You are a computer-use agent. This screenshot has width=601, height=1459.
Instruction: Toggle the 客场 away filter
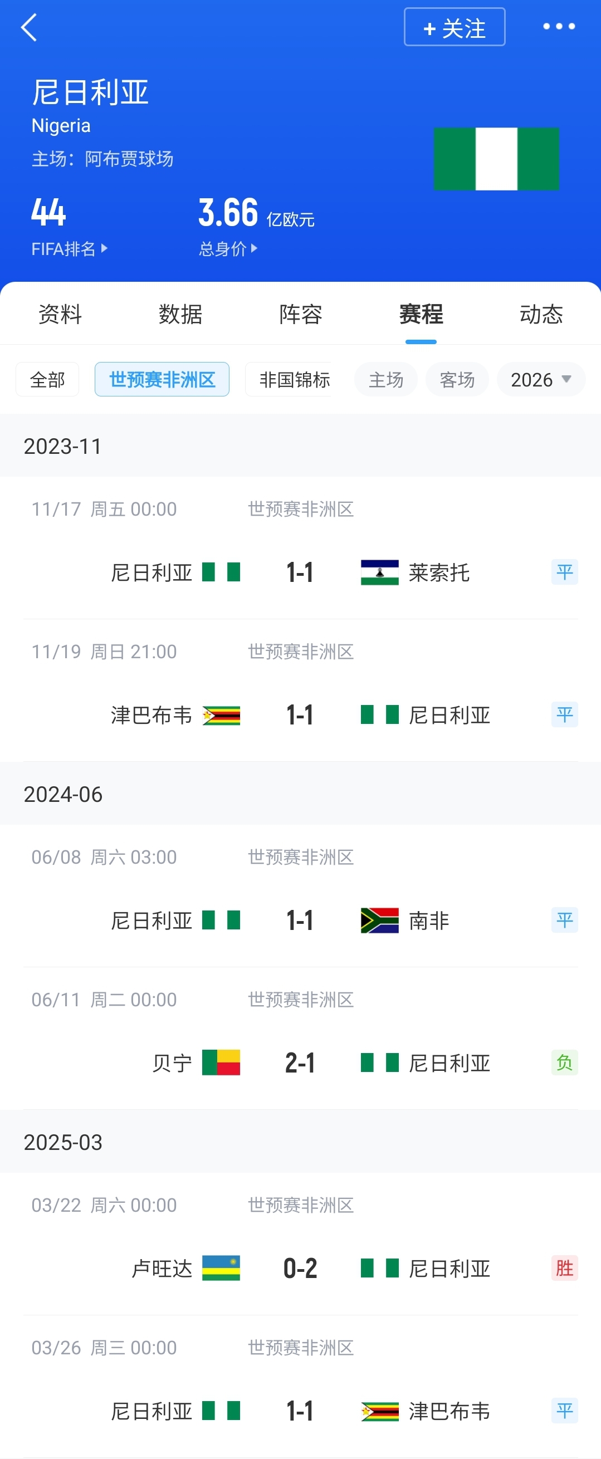[457, 379]
